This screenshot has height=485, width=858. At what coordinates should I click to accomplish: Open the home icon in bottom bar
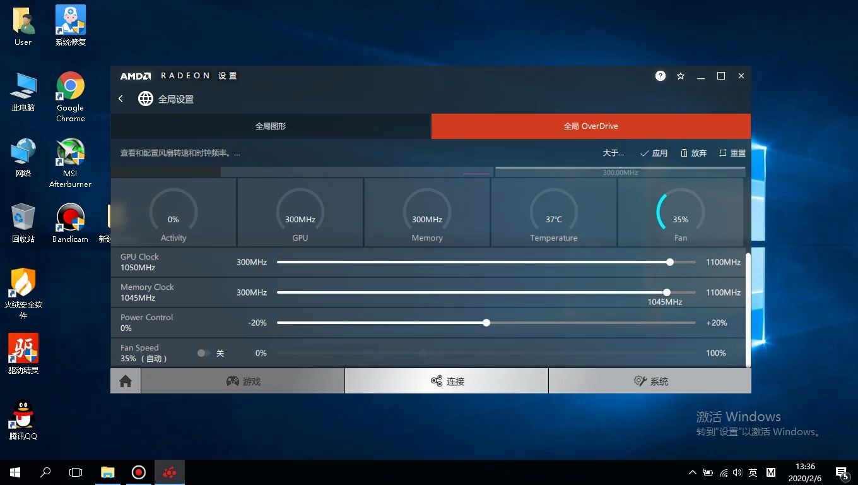(x=126, y=381)
